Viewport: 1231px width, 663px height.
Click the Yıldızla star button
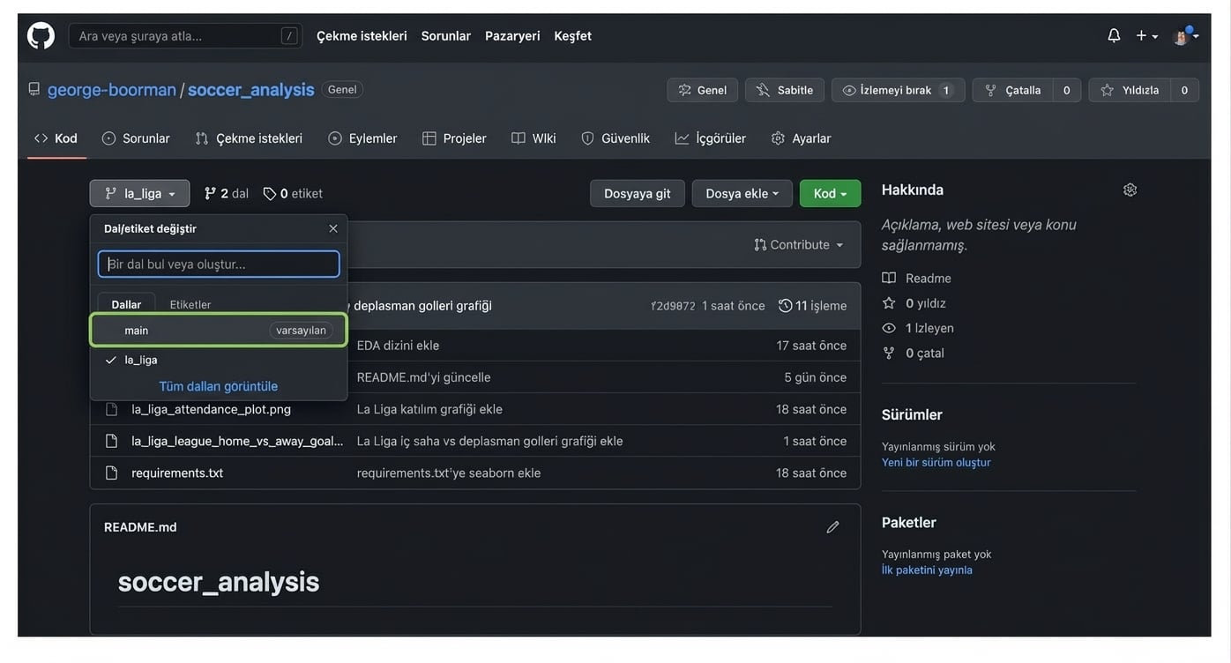(x=1130, y=90)
